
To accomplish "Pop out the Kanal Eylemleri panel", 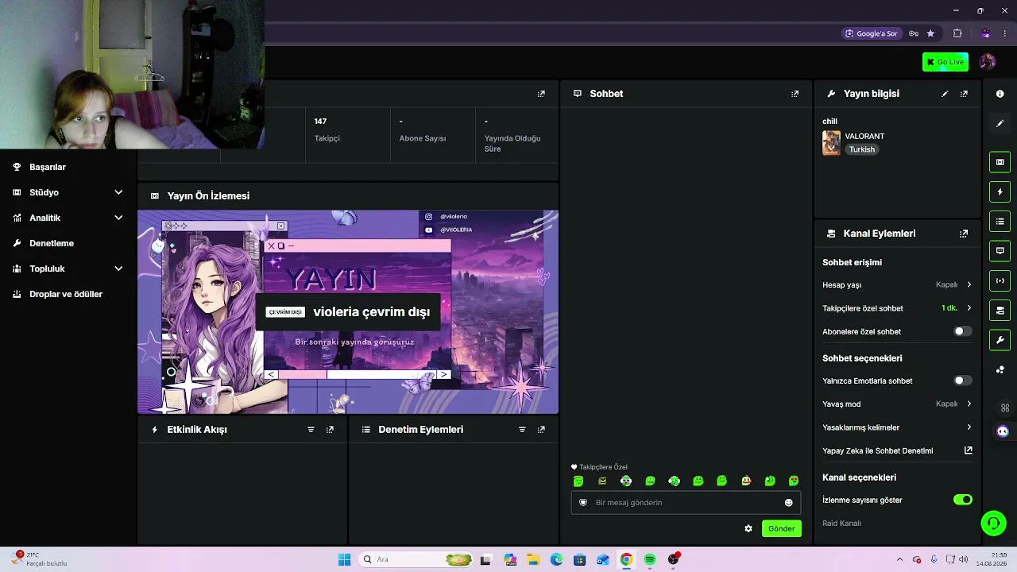I will pos(964,234).
